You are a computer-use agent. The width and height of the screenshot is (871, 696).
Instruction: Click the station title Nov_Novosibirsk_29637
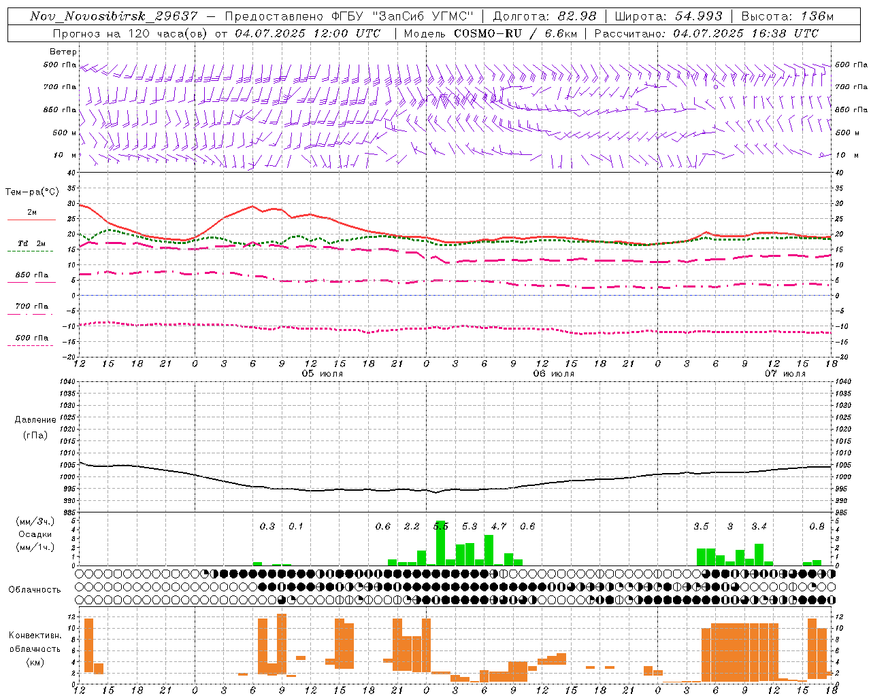click(114, 16)
